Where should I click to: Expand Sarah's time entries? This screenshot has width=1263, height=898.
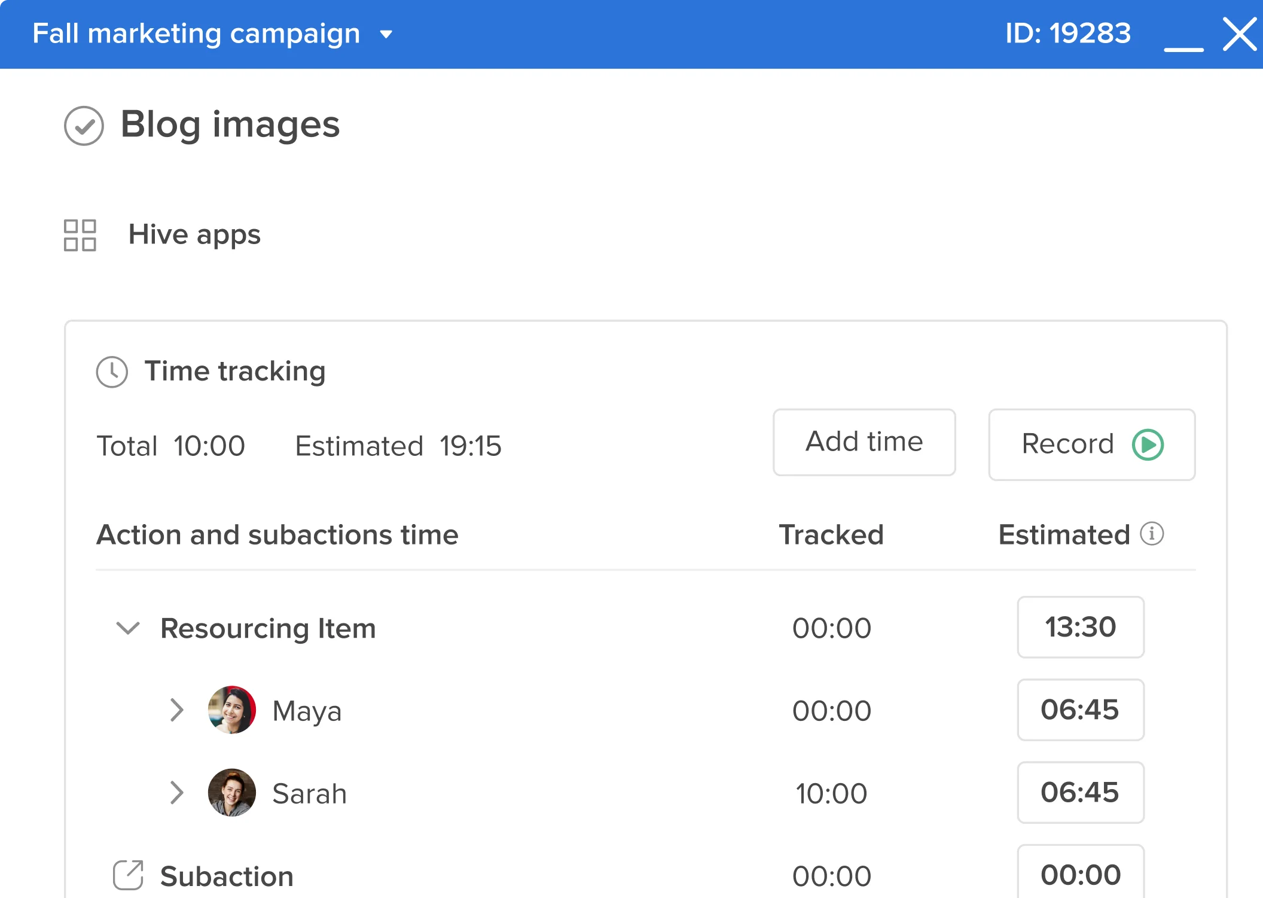click(x=176, y=793)
